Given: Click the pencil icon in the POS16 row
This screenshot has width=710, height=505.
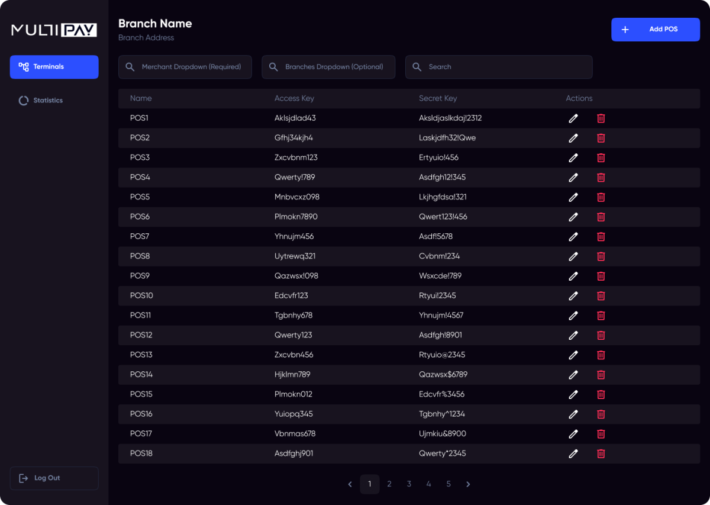Looking at the screenshot, I should (x=573, y=414).
